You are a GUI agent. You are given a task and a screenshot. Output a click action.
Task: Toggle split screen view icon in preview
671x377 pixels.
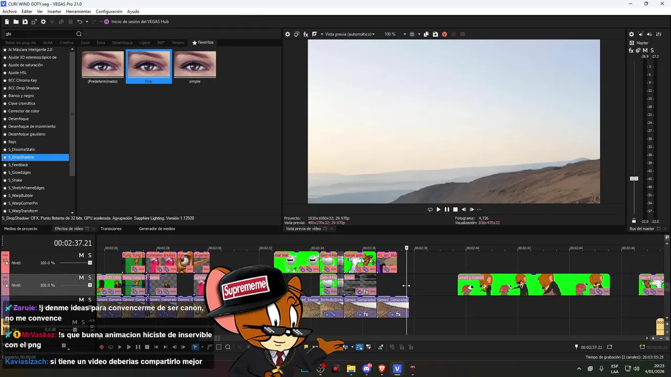315,34
